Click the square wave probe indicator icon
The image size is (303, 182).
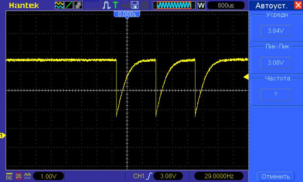click(28, 176)
